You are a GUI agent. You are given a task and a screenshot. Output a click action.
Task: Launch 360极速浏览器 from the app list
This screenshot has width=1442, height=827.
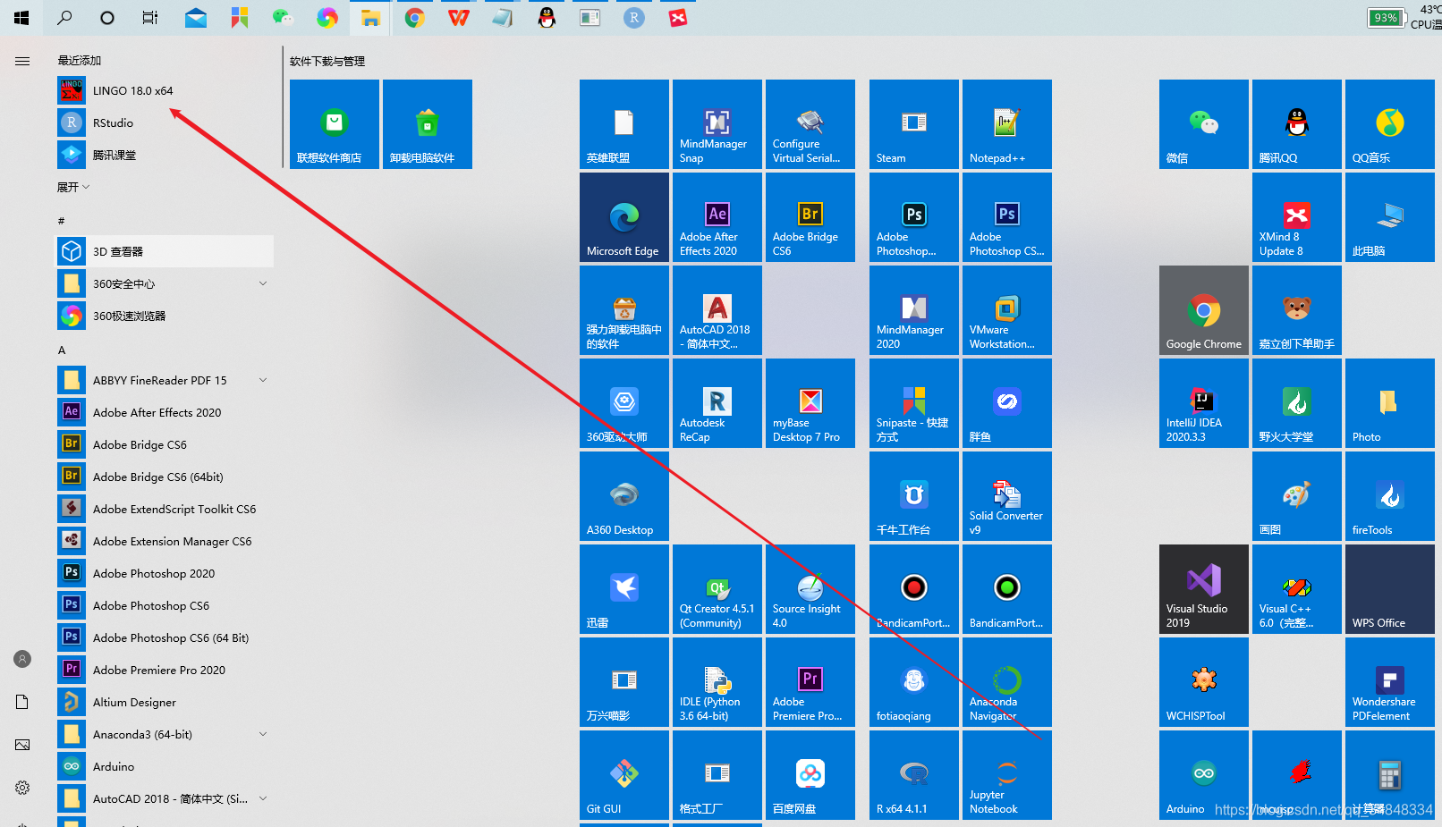click(x=165, y=316)
